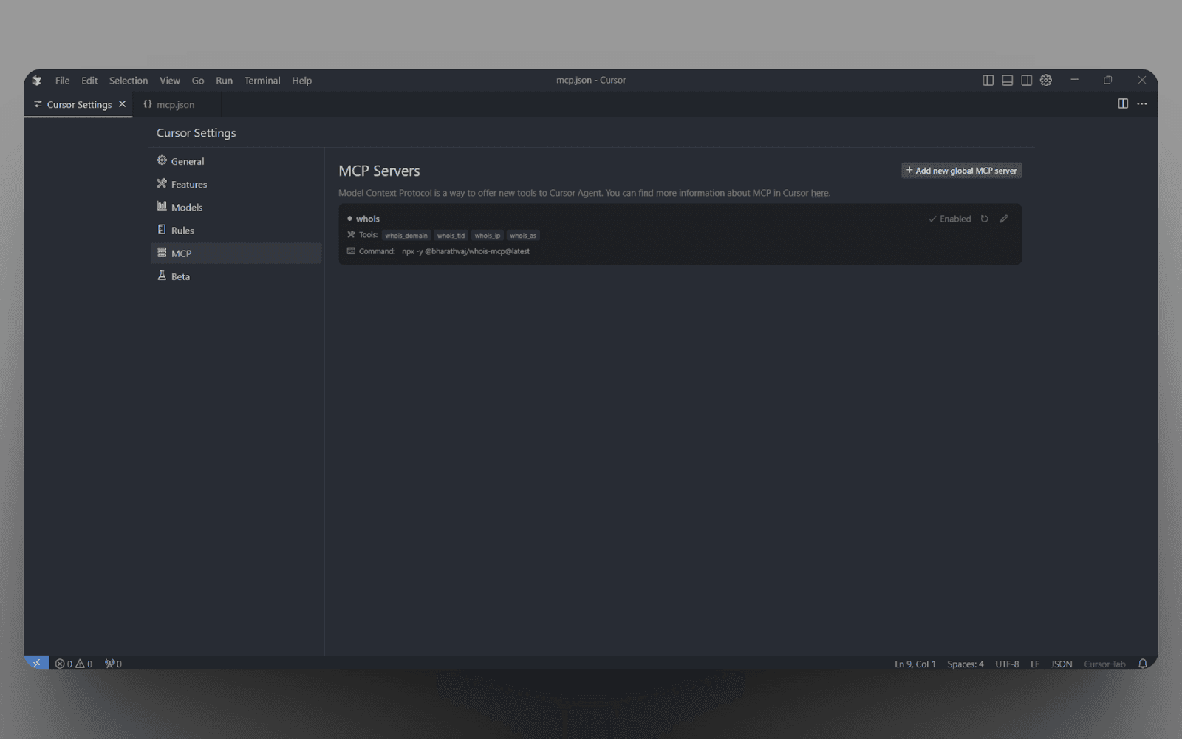Viewport: 1182px width, 739px height.
Task: Open the Terminal menu
Action: click(262, 81)
